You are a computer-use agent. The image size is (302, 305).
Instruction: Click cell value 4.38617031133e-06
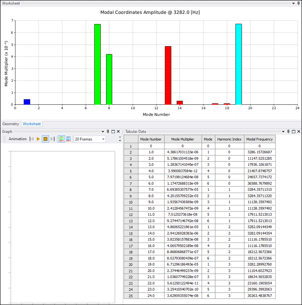pyautogui.click(x=183, y=152)
